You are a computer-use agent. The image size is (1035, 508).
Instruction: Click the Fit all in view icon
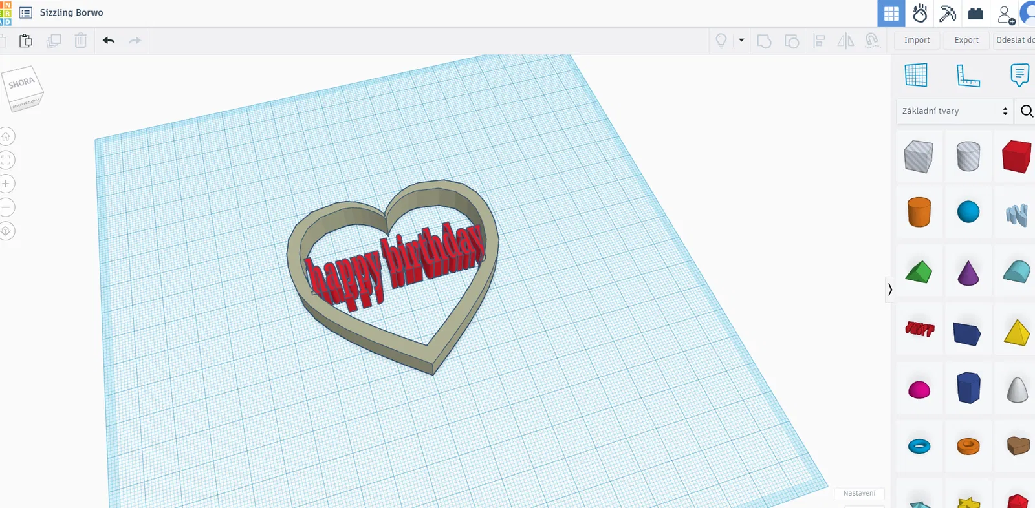pyautogui.click(x=6, y=160)
